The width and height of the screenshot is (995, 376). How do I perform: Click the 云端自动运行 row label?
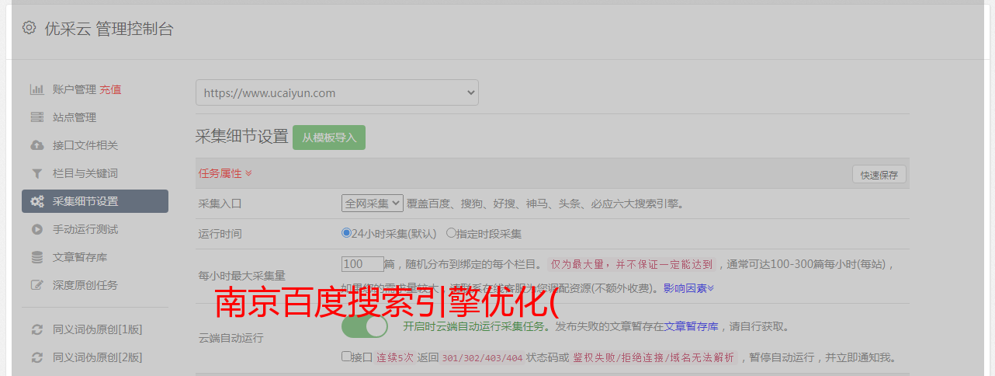231,338
